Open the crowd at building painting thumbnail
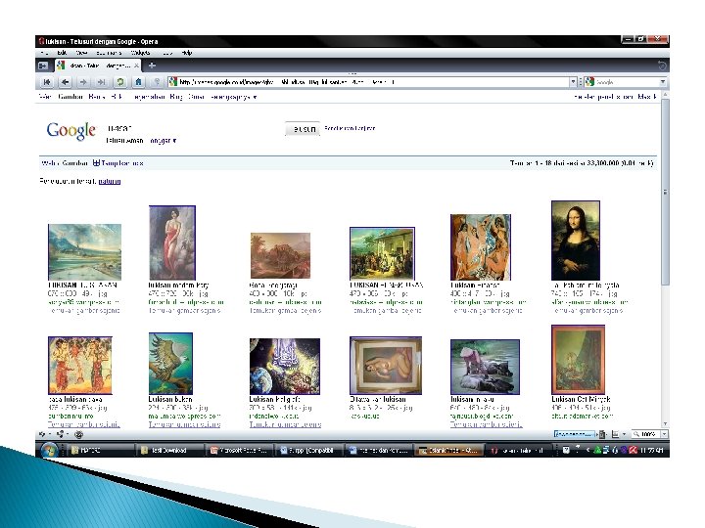 pos(382,253)
